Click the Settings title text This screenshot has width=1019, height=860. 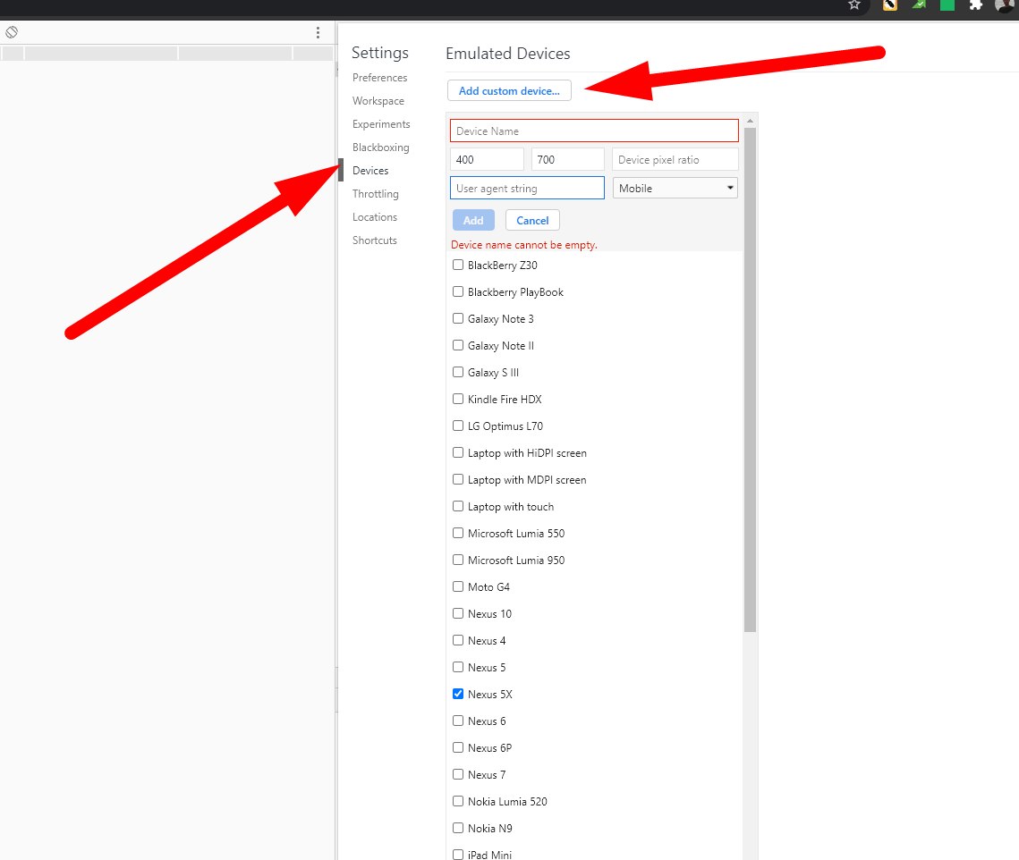[380, 53]
